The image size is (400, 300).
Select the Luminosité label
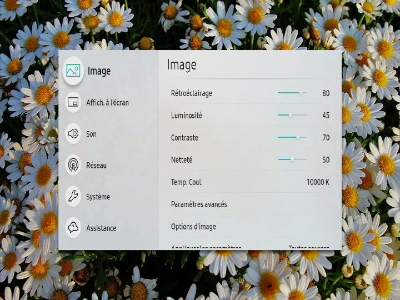[x=187, y=116]
